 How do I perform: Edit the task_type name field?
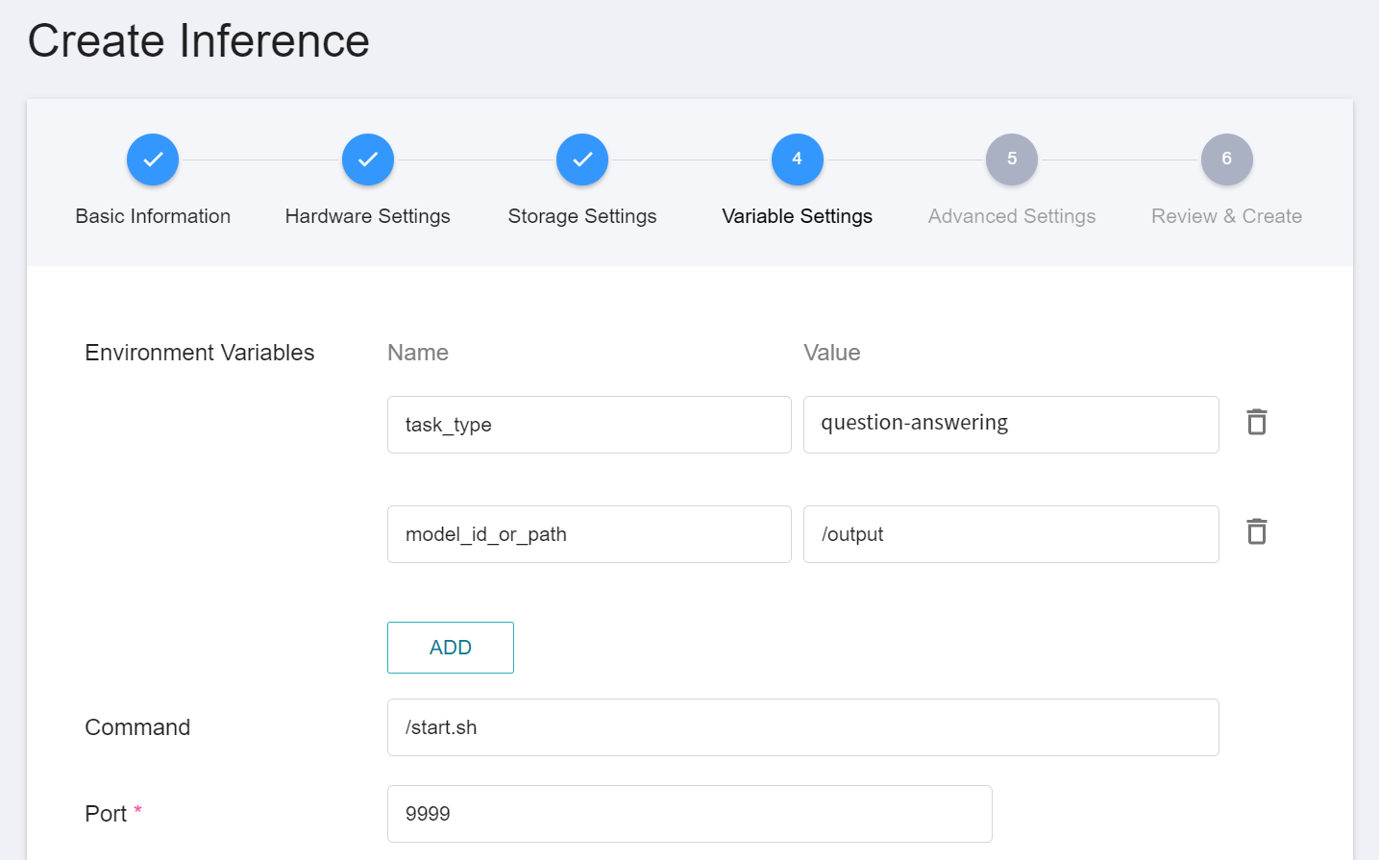pos(589,425)
